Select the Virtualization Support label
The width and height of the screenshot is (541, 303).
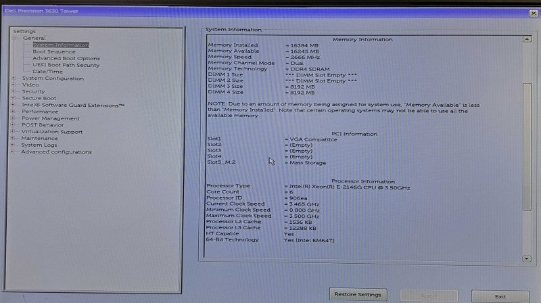click(x=52, y=131)
